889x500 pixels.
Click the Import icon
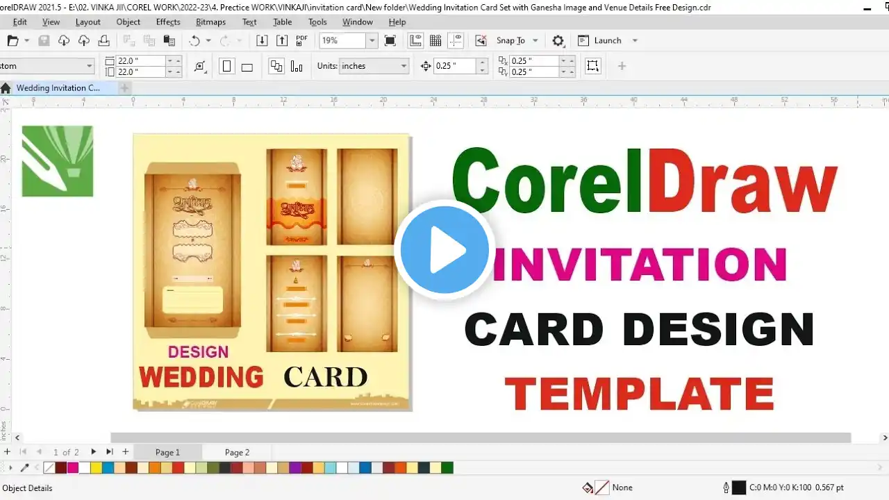262,41
